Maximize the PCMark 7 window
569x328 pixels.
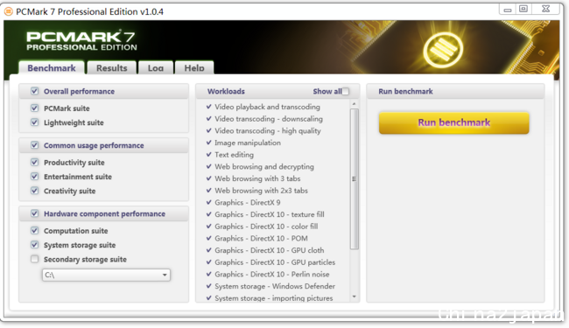523,9
